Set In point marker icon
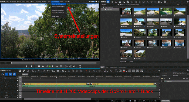Screen dimensions: 189x102 point(26,66)
